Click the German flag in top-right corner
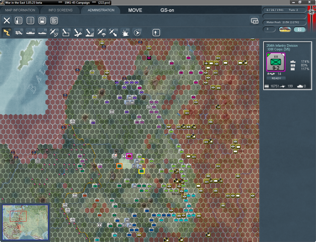The height and width of the screenshot is (242, 316). click(312, 18)
